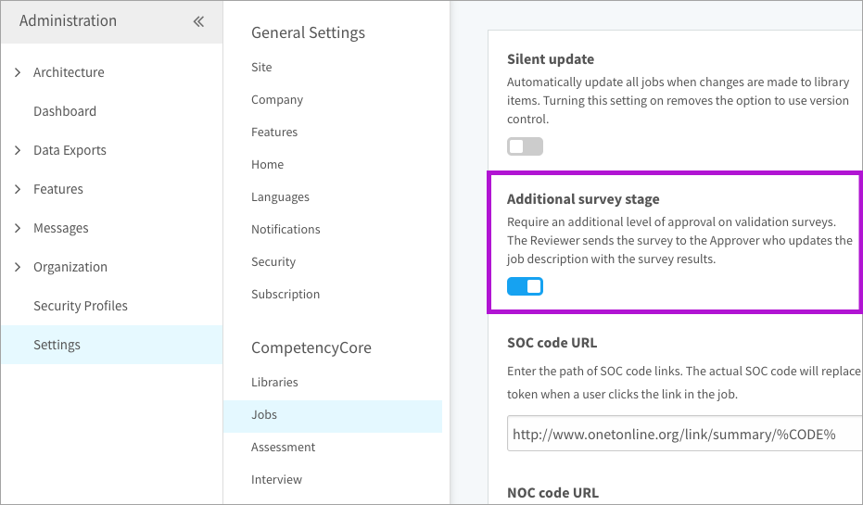Viewport: 863px width, 505px height.
Task: Select Jobs under CompetencyCore
Action: (264, 414)
